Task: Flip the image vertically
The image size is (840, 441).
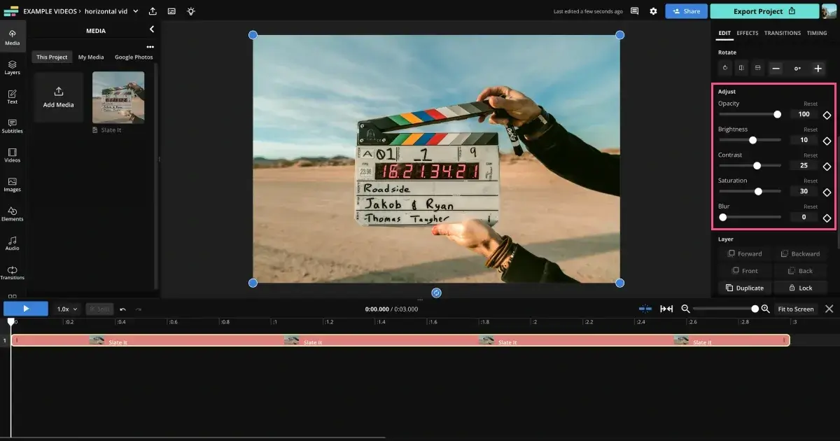Action: tap(757, 68)
